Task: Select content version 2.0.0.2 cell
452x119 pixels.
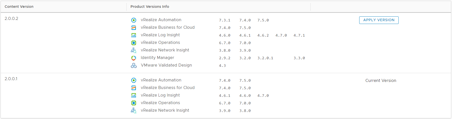Action: point(11,19)
